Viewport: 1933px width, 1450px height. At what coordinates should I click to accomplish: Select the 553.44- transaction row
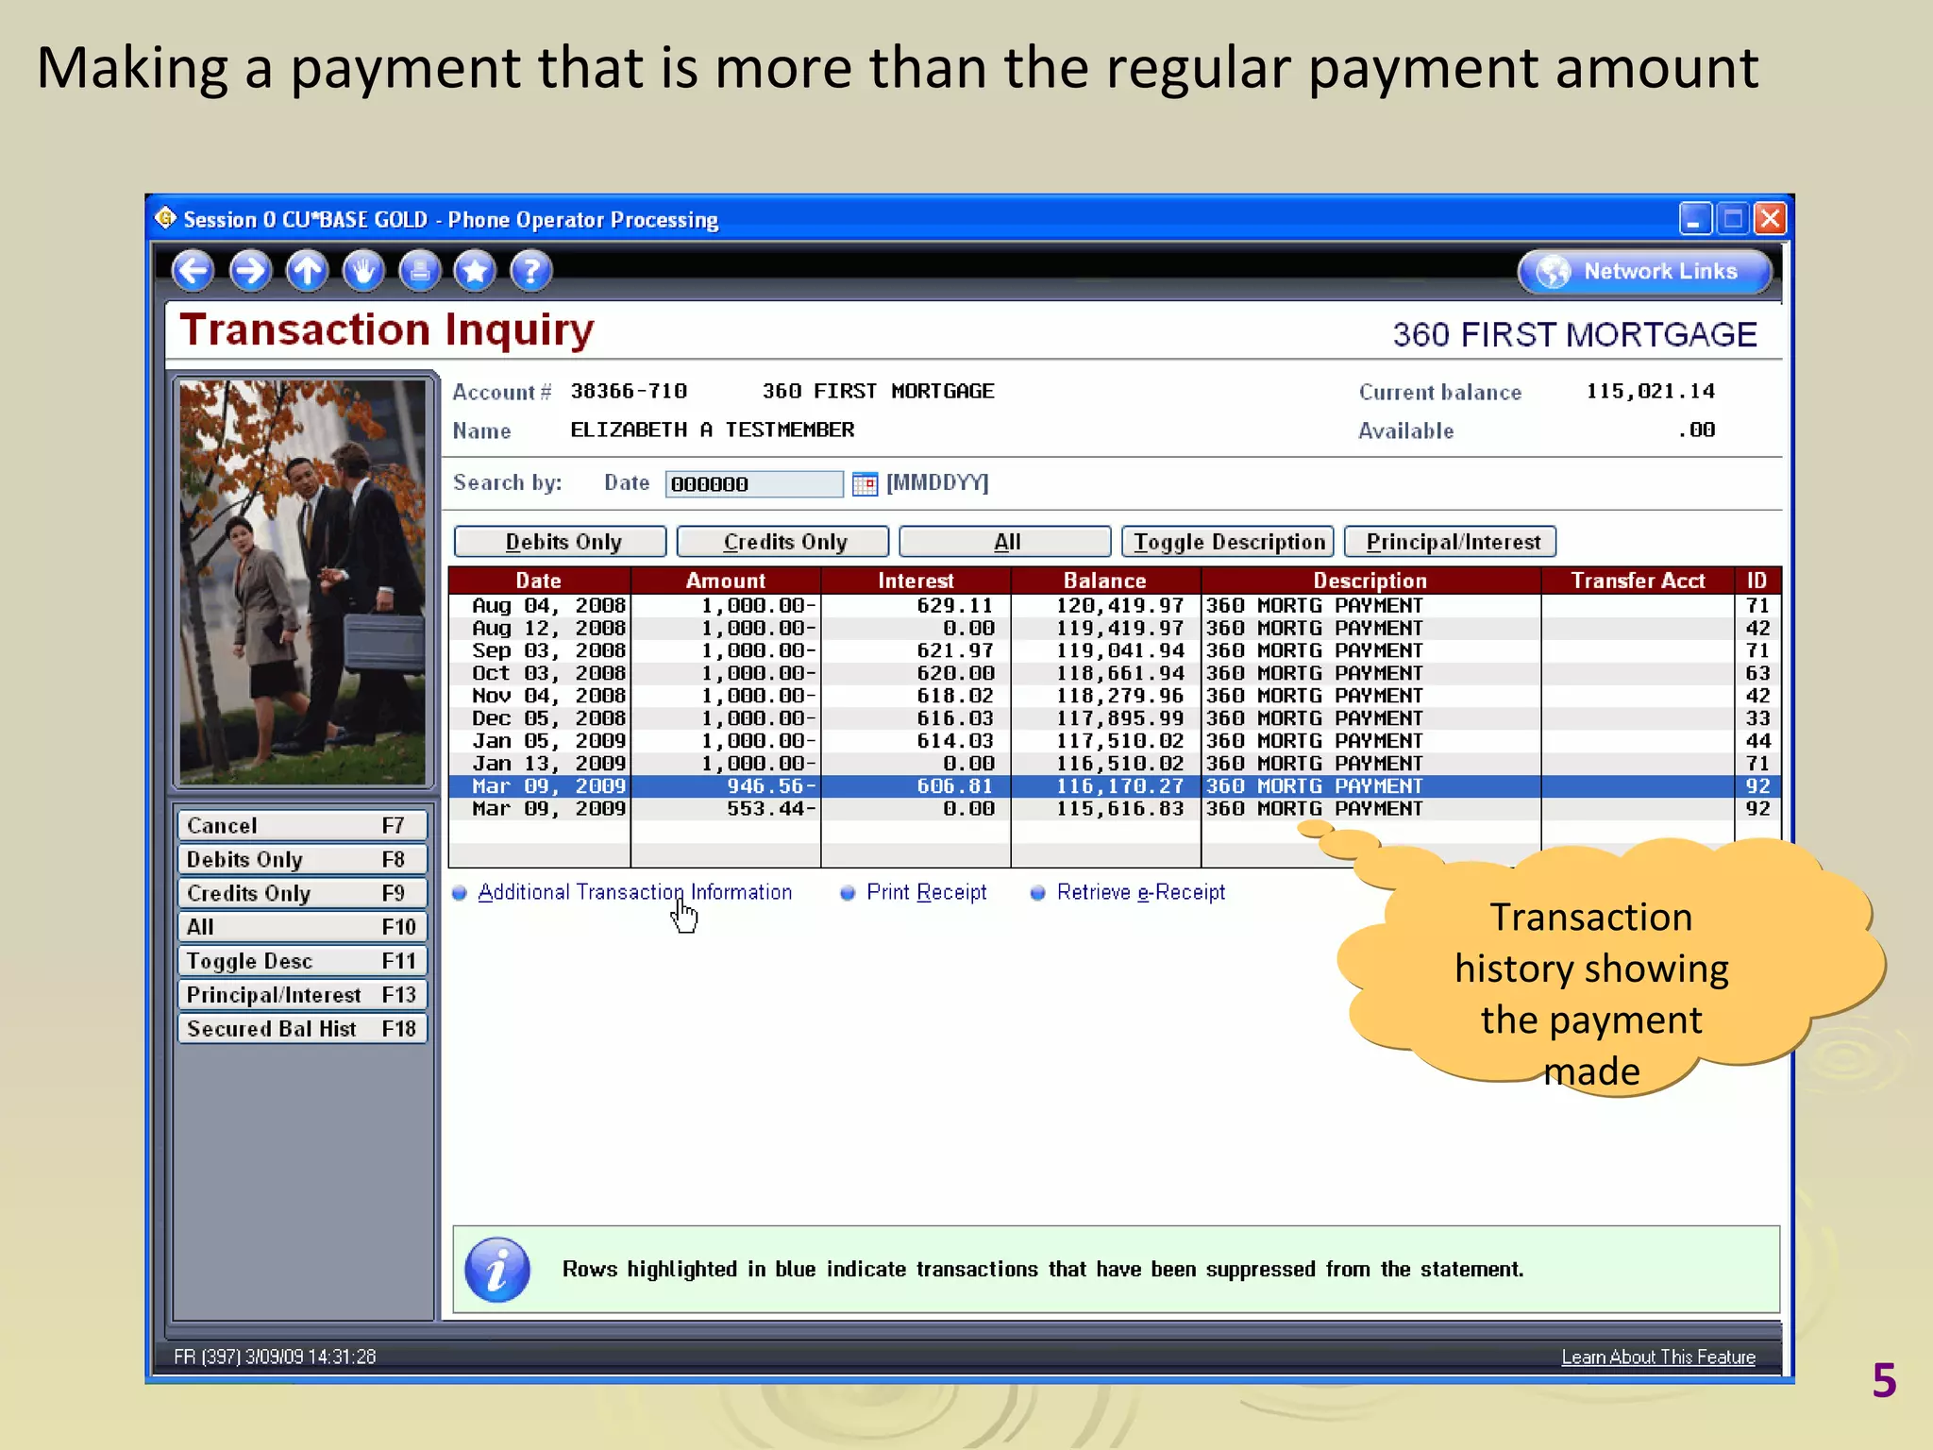point(1115,809)
